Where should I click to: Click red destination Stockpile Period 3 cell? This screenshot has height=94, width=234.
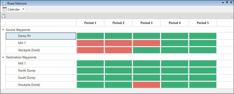146,85
